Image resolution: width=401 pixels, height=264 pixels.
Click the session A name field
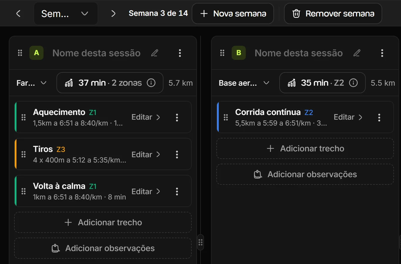96,53
